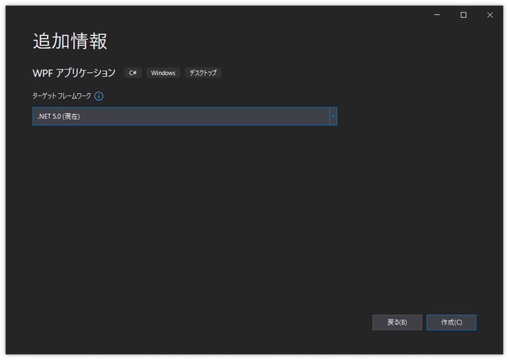Maximize the dialog window
The height and width of the screenshot is (360, 511).
463,15
